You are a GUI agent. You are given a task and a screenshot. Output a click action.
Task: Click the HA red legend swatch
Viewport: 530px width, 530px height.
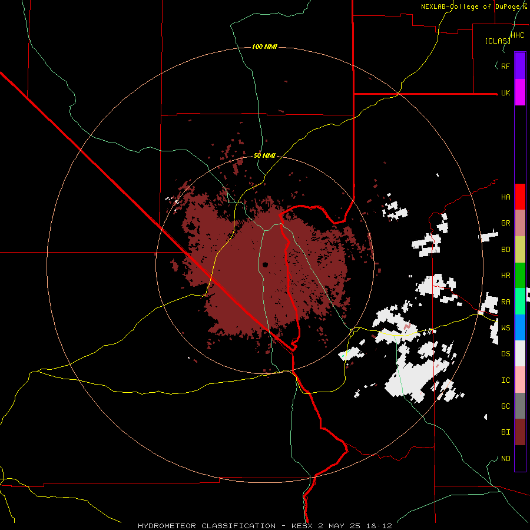point(520,197)
